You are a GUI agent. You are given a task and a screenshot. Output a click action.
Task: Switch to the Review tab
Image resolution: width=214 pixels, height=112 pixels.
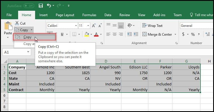coord(125,15)
